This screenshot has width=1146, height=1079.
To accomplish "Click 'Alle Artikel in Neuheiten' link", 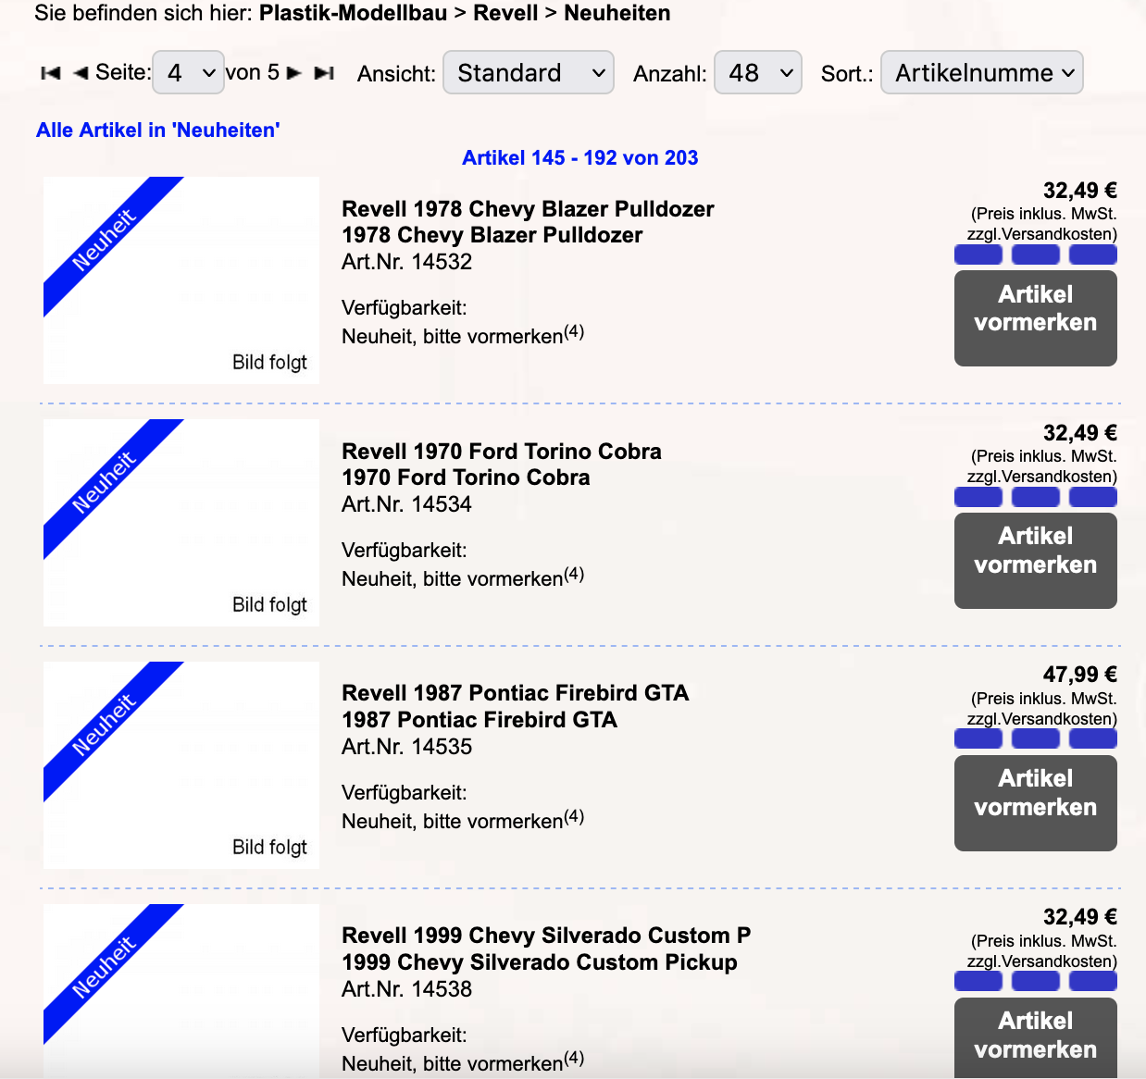I will tap(158, 130).
